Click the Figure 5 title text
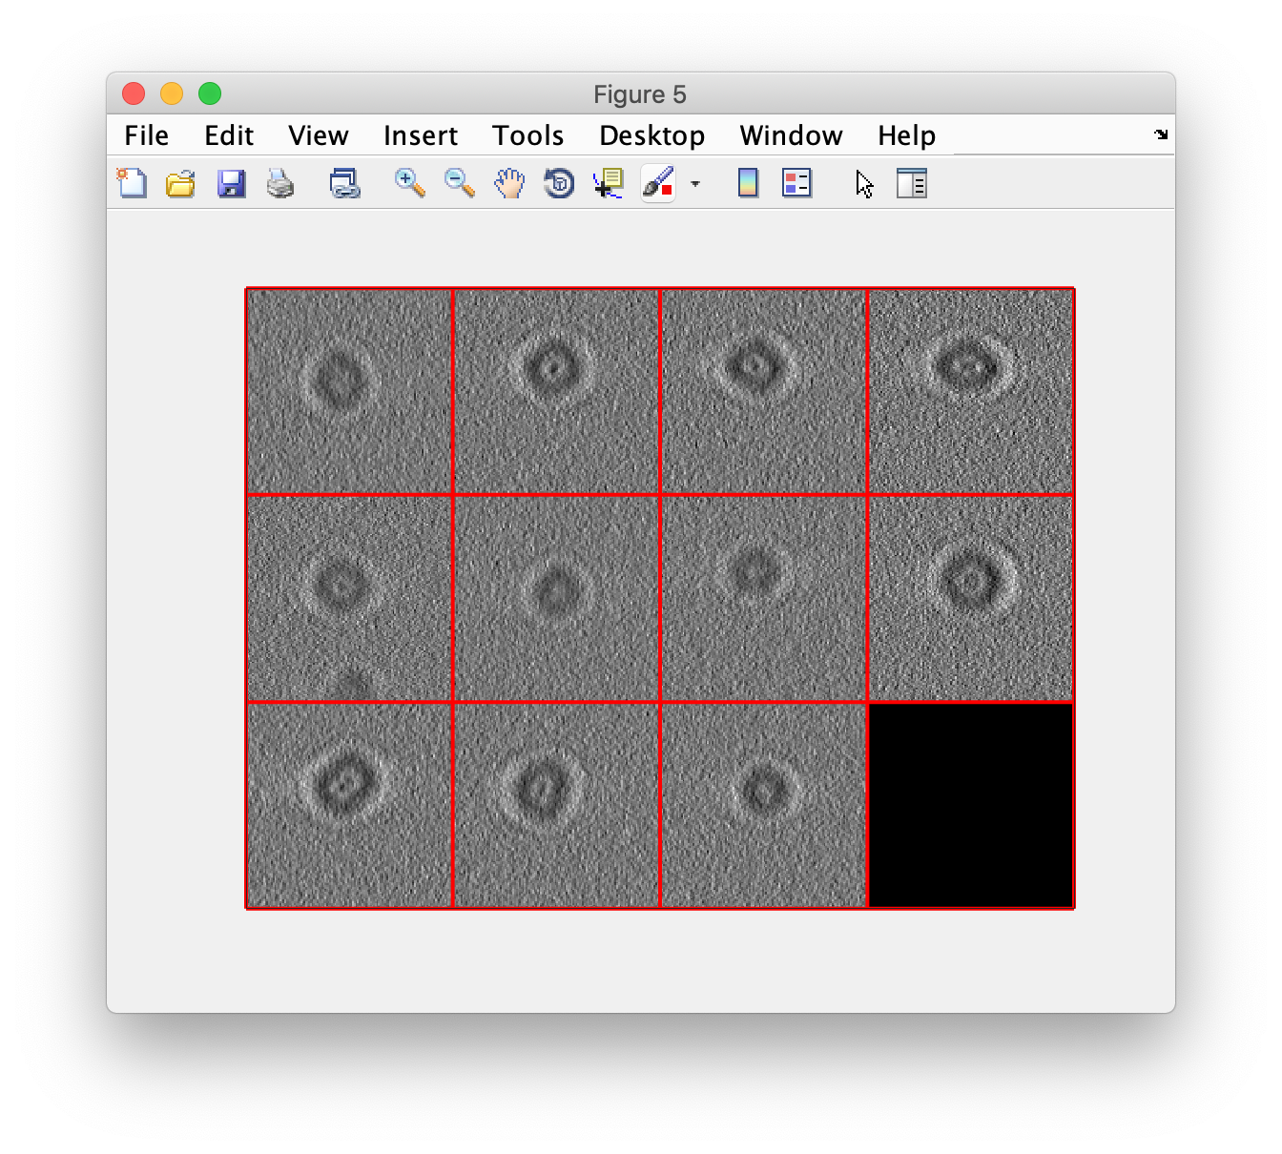 click(x=640, y=94)
